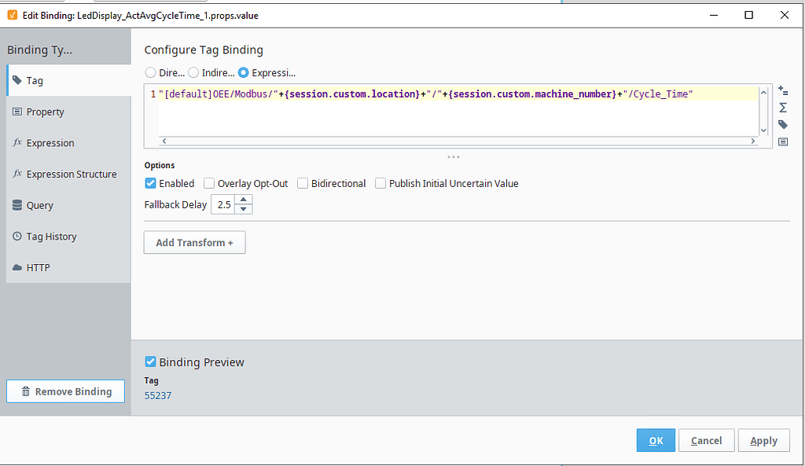Switch to the Expression tab

click(50, 142)
